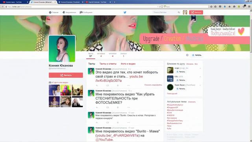Dismiss Team Razer suggestion with x
Viewport: 252px width, 142px height.
point(200,85)
